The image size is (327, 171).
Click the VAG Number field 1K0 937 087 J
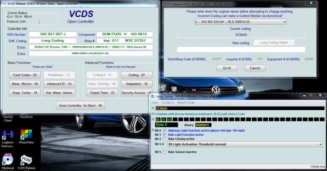53,34
